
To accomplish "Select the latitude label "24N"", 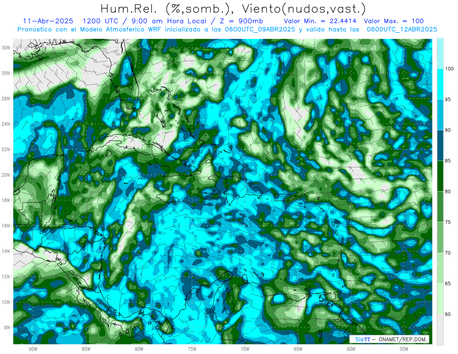I will click(x=6, y=124).
